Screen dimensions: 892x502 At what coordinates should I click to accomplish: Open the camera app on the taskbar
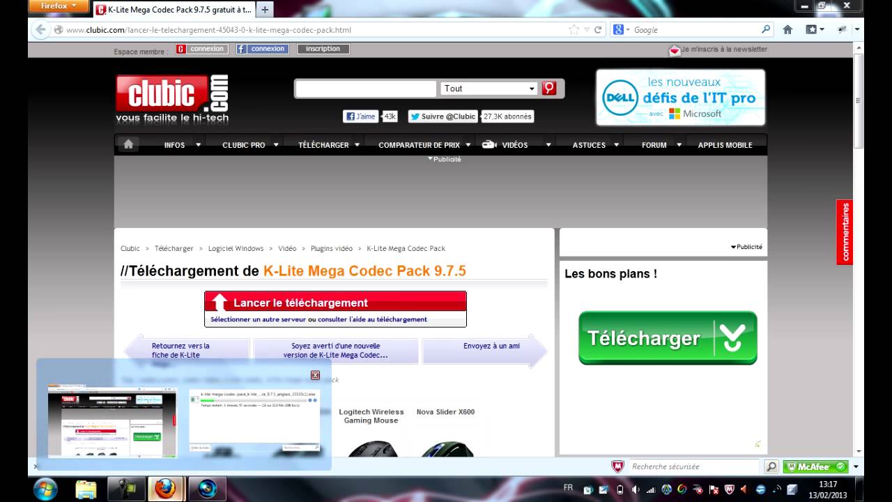pos(207,489)
